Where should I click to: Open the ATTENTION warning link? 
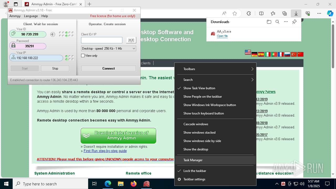click(x=105, y=159)
